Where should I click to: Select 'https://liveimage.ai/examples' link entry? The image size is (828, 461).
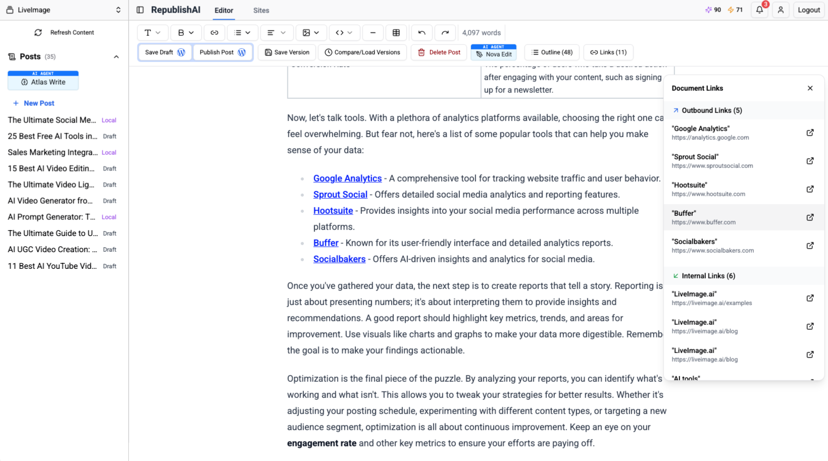pos(744,298)
